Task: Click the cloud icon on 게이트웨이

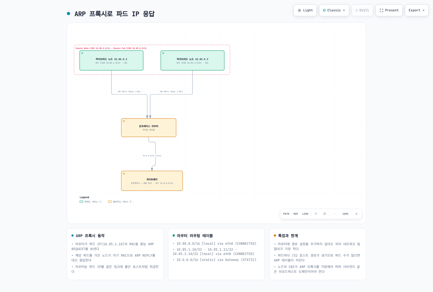Action: click(124, 174)
